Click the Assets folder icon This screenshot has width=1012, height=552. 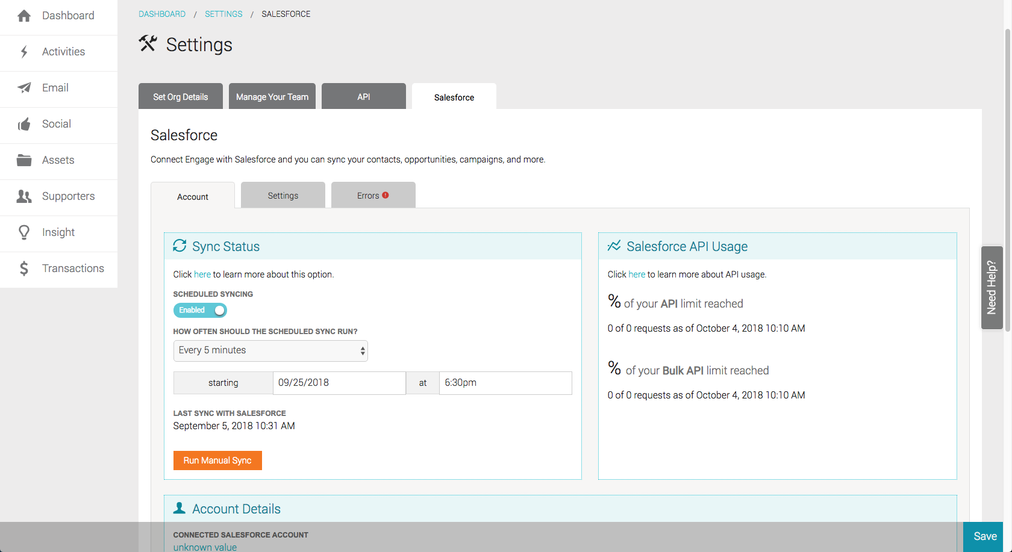coord(24,160)
